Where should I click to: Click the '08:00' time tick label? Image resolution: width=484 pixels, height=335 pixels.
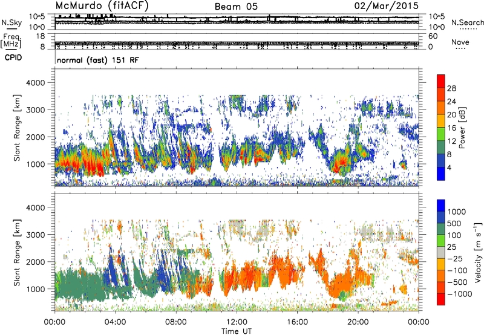tap(176, 322)
